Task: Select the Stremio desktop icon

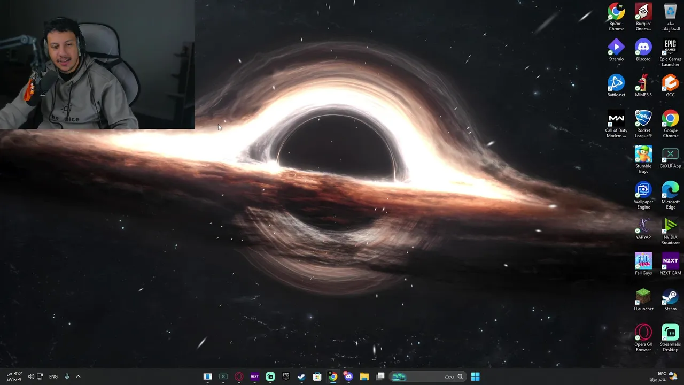Action: [616, 50]
